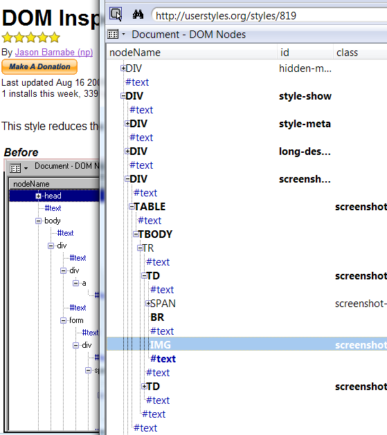
Task: Select the long-des... id cell
Action: [305, 151]
